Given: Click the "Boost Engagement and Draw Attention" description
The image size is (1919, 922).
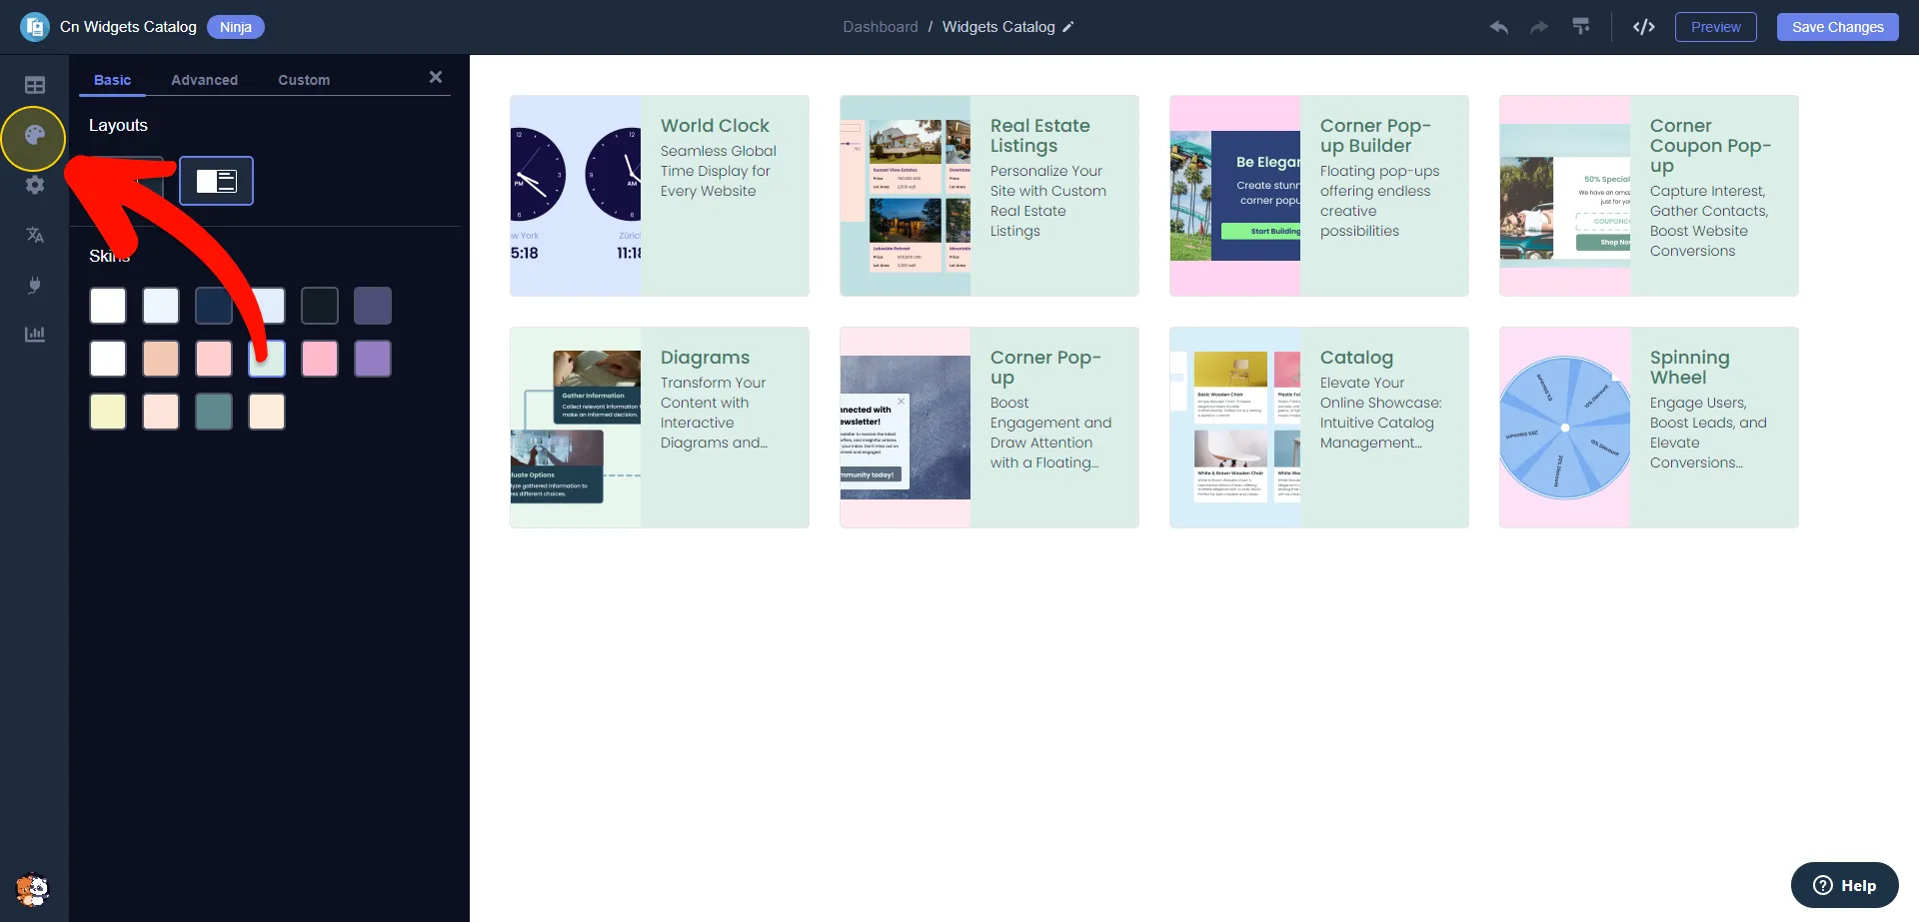Looking at the screenshot, I should [1050, 433].
